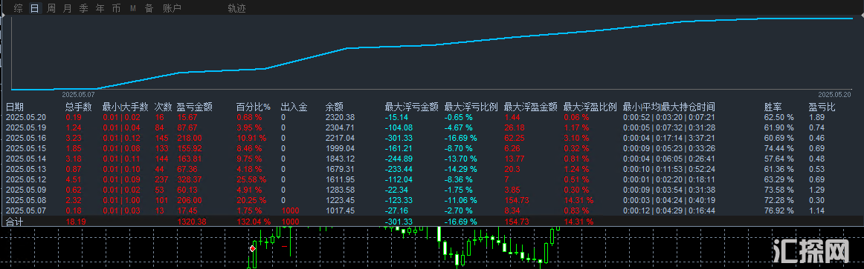Click trade count 237
This screenshot has height=269, width=864.
162,179
